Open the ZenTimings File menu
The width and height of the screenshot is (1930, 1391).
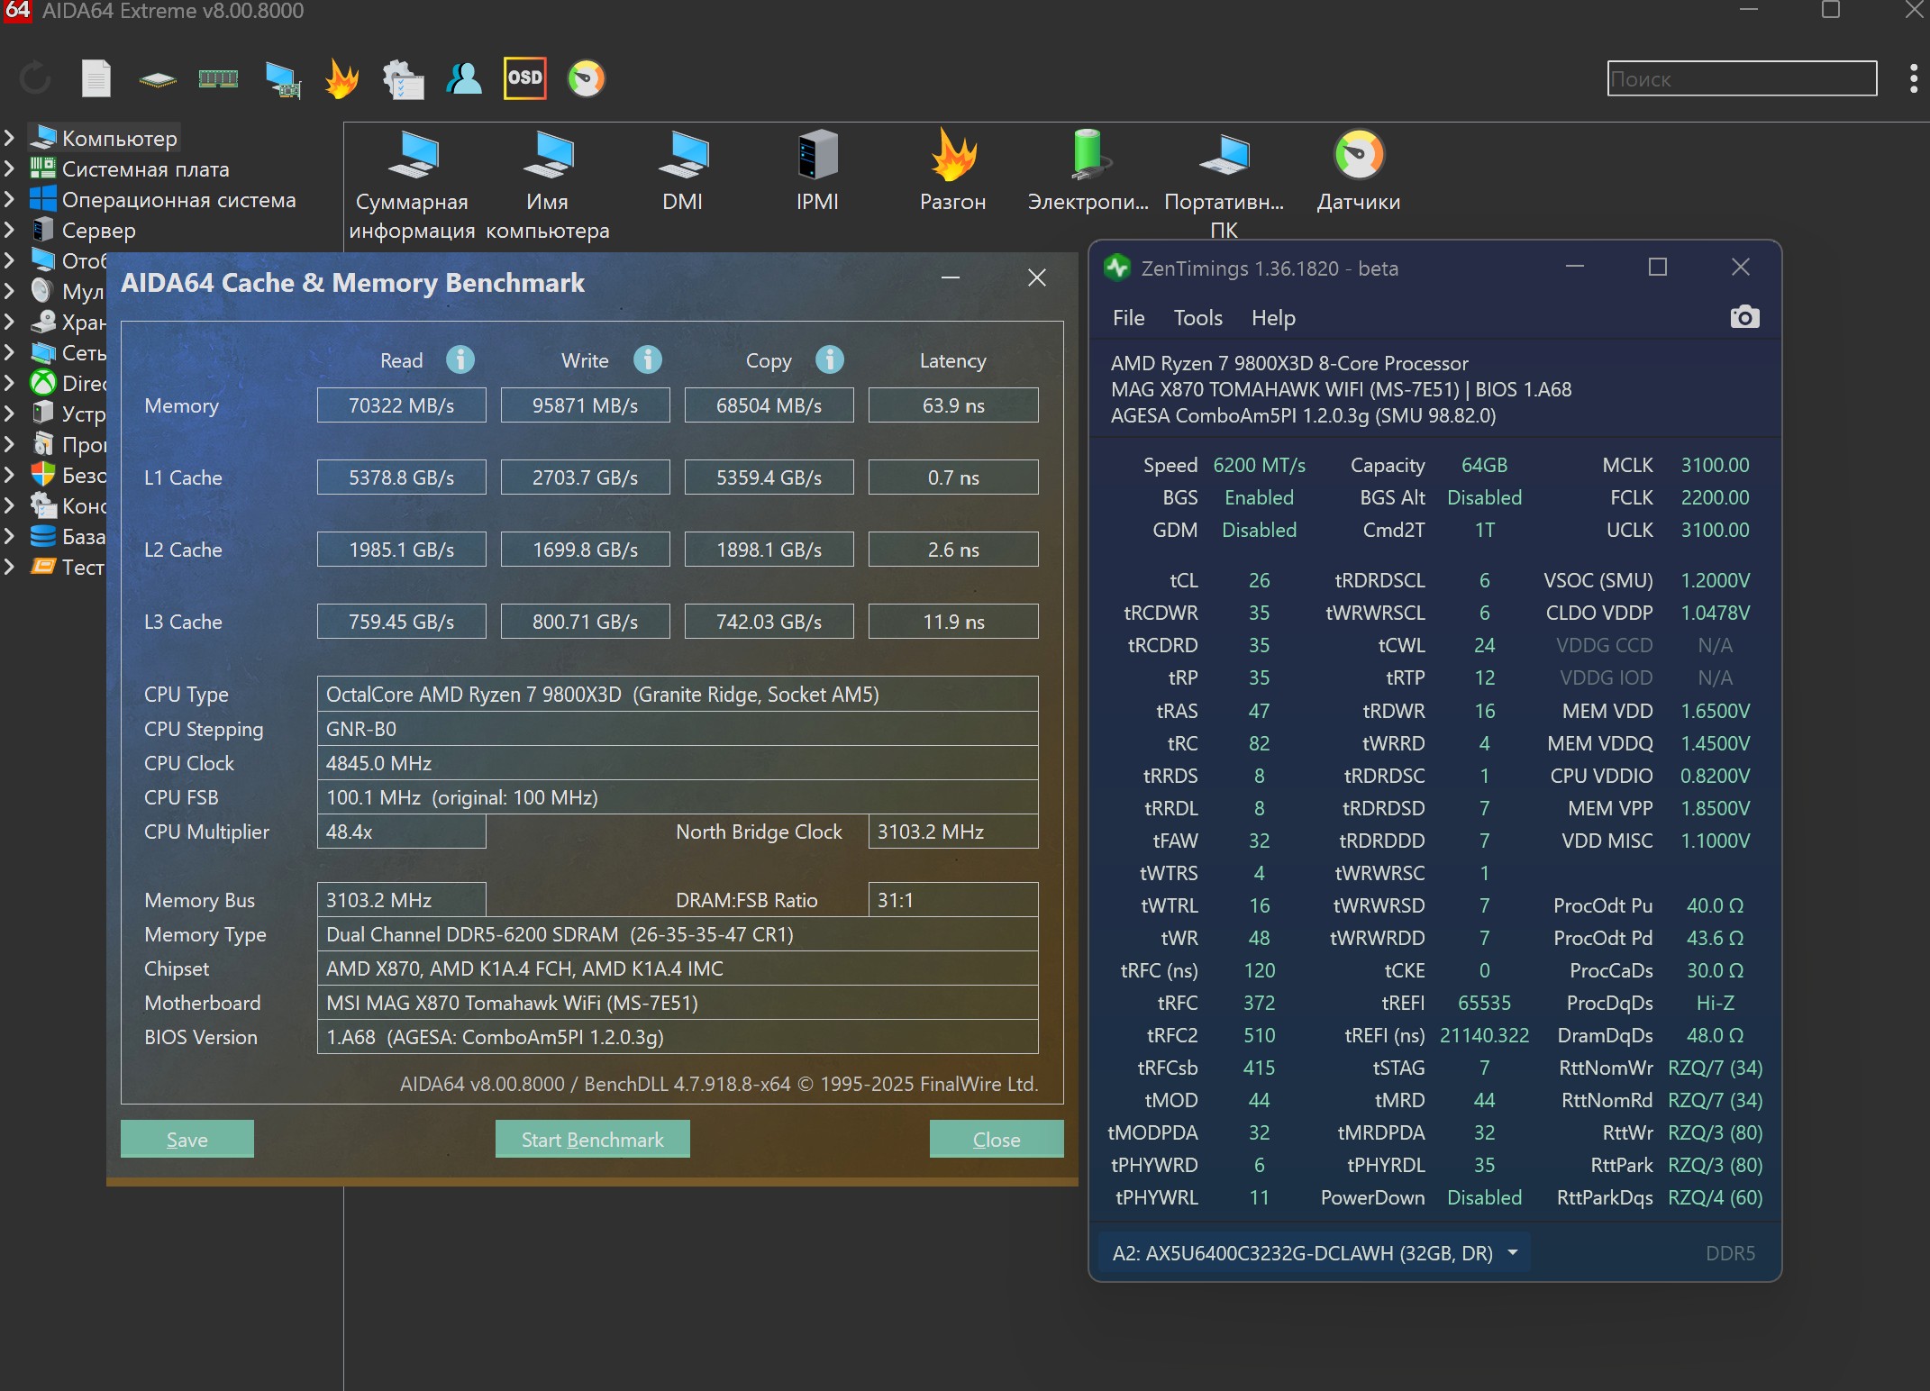click(x=1128, y=318)
